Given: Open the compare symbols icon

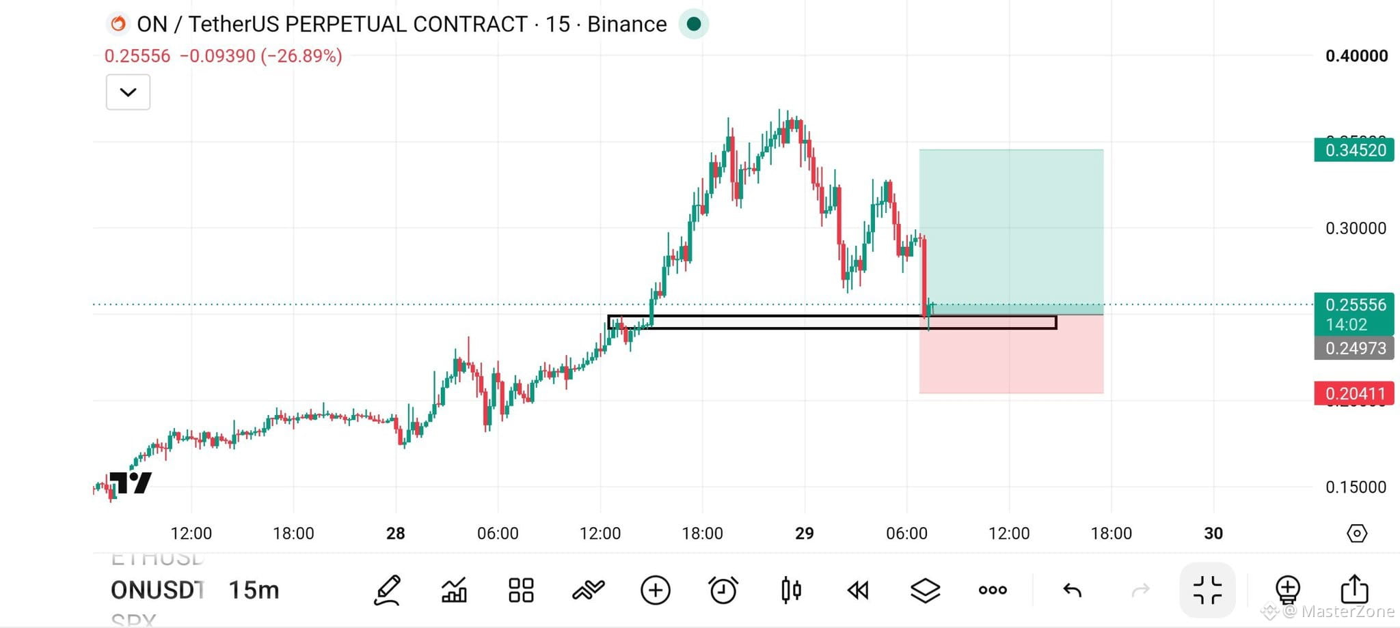Looking at the screenshot, I should (x=588, y=590).
